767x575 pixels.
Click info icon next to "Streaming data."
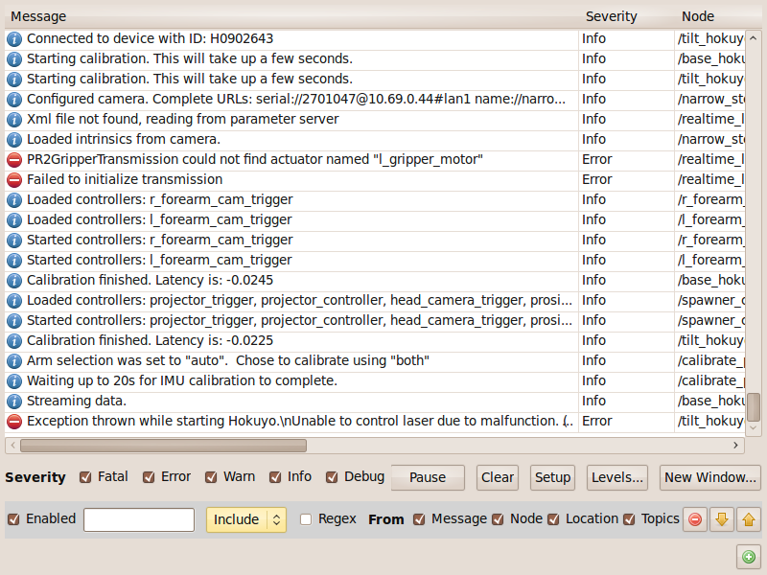(x=14, y=402)
